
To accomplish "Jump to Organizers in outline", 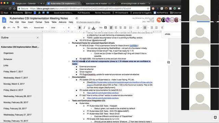I will (8, 53).
